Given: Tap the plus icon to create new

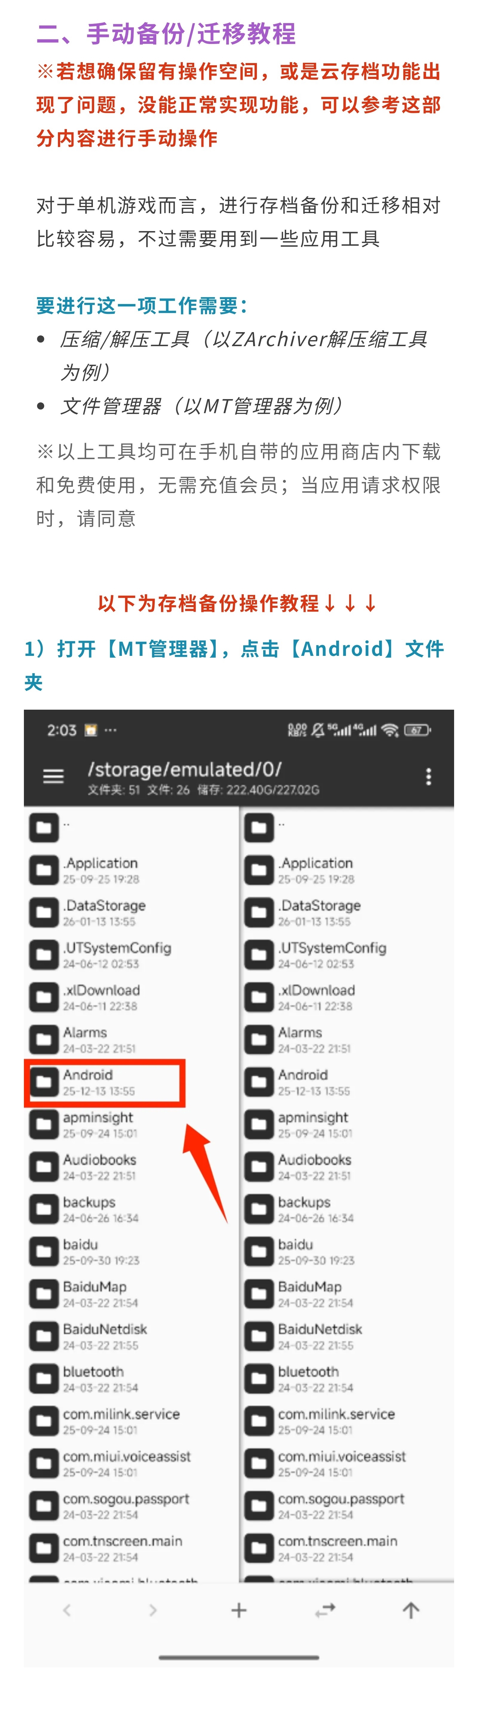Looking at the screenshot, I should click(239, 1610).
